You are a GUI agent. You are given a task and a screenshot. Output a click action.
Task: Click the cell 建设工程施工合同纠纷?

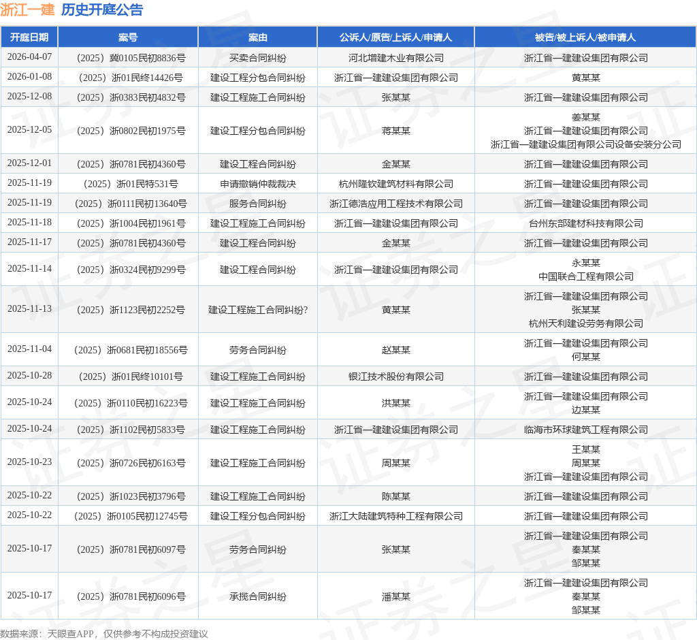pos(258,310)
